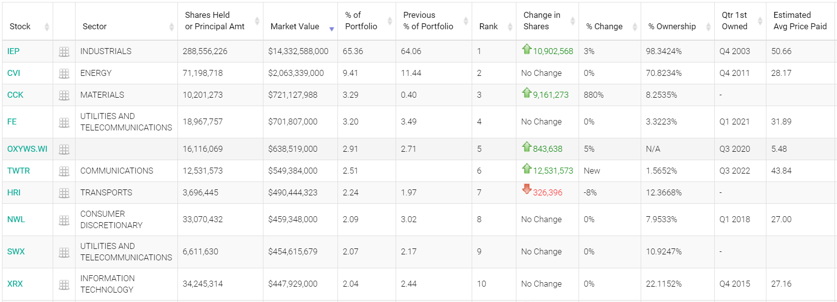Screen dimensions: 837x302
Task: Open the table icon for CCK
Action: point(64,95)
